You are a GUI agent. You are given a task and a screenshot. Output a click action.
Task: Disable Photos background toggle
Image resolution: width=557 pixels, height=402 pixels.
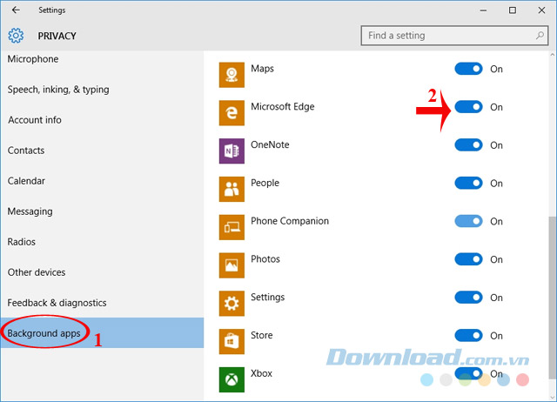468,259
